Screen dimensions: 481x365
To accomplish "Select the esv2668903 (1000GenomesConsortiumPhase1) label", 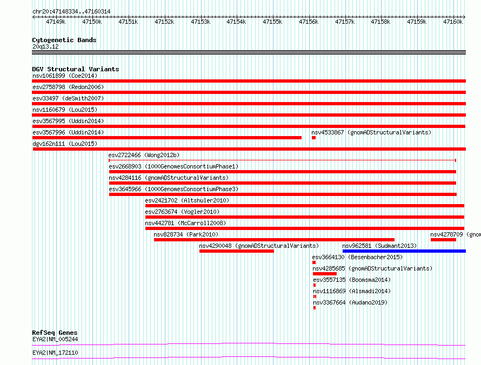I will point(173,166).
